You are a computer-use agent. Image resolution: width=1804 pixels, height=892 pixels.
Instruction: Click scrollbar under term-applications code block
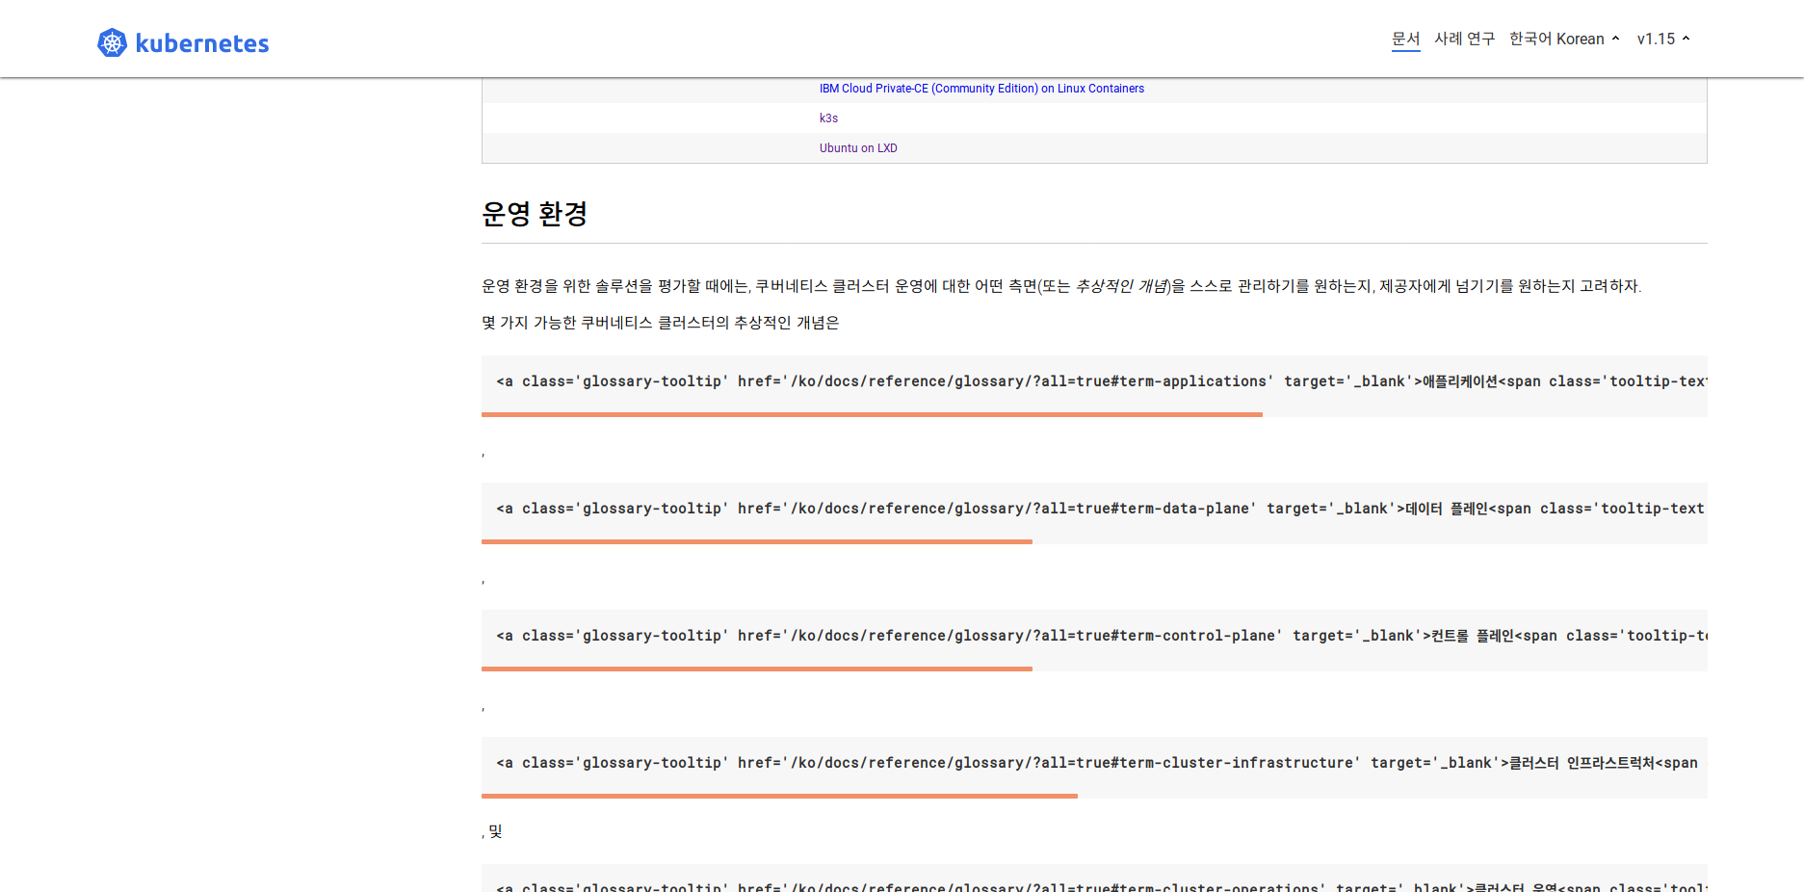pyautogui.click(x=872, y=414)
